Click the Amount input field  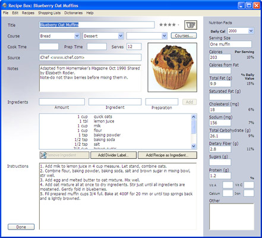(62, 102)
